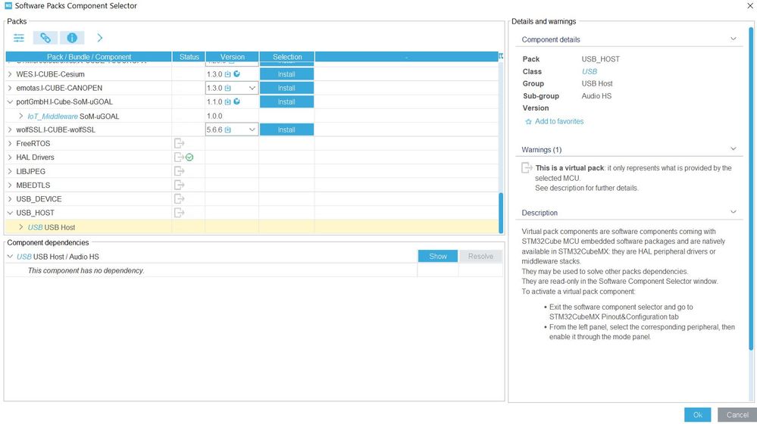The width and height of the screenshot is (757, 424).
Task: Click the USB_HOST virtual pack status icon
Action: point(179,213)
